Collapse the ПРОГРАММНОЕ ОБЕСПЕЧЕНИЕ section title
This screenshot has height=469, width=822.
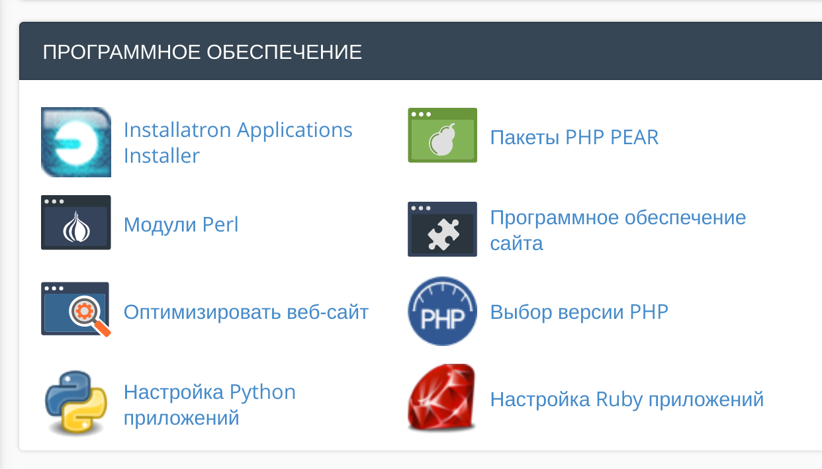point(202,52)
